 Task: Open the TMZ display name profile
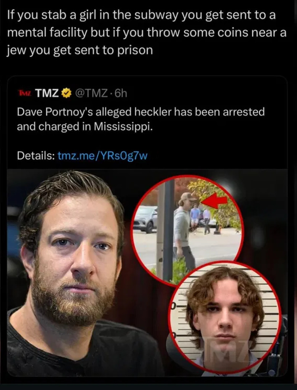[x=47, y=93]
